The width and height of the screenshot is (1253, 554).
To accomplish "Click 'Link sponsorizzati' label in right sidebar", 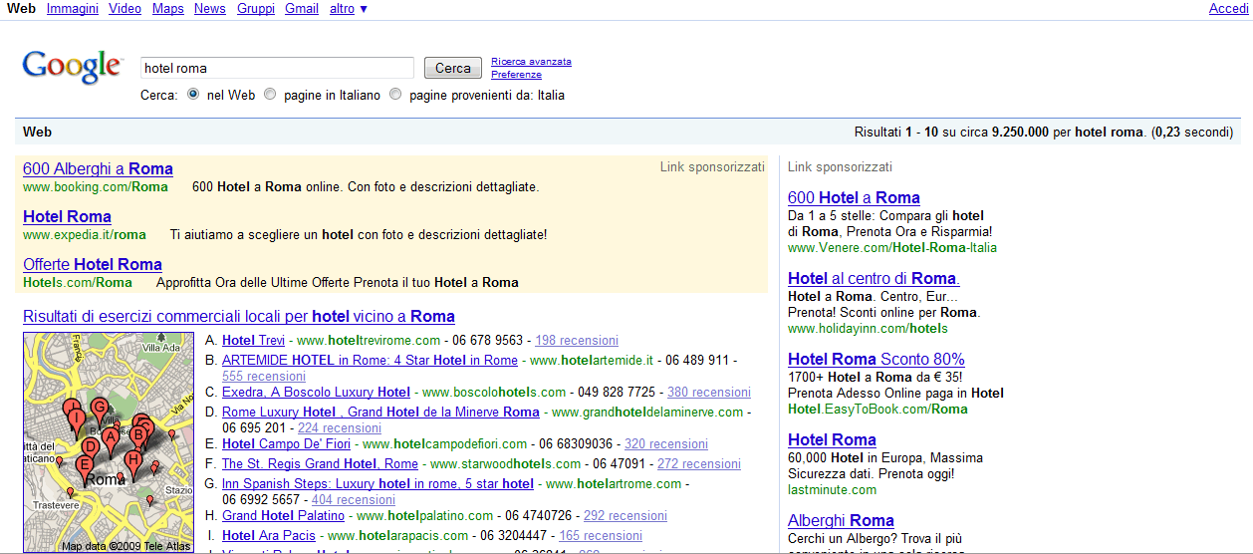I will (840, 167).
